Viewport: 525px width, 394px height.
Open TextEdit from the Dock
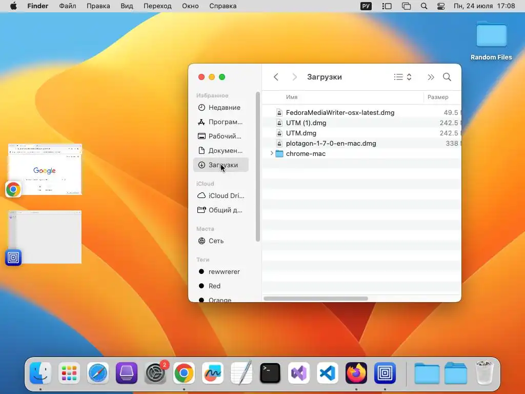[241, 373]
